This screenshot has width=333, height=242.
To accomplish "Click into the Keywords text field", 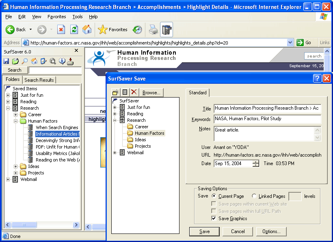I will 267,119.
